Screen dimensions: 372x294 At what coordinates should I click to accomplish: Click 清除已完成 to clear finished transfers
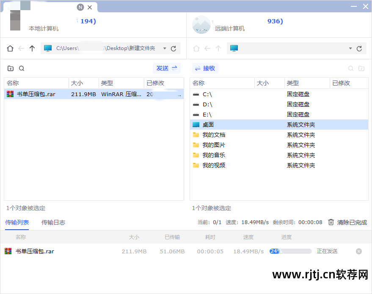[347, 222]
